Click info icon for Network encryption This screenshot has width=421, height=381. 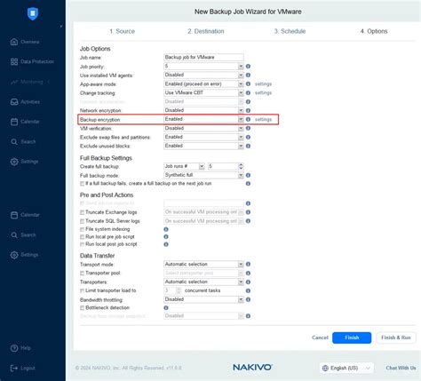[248, 110]
